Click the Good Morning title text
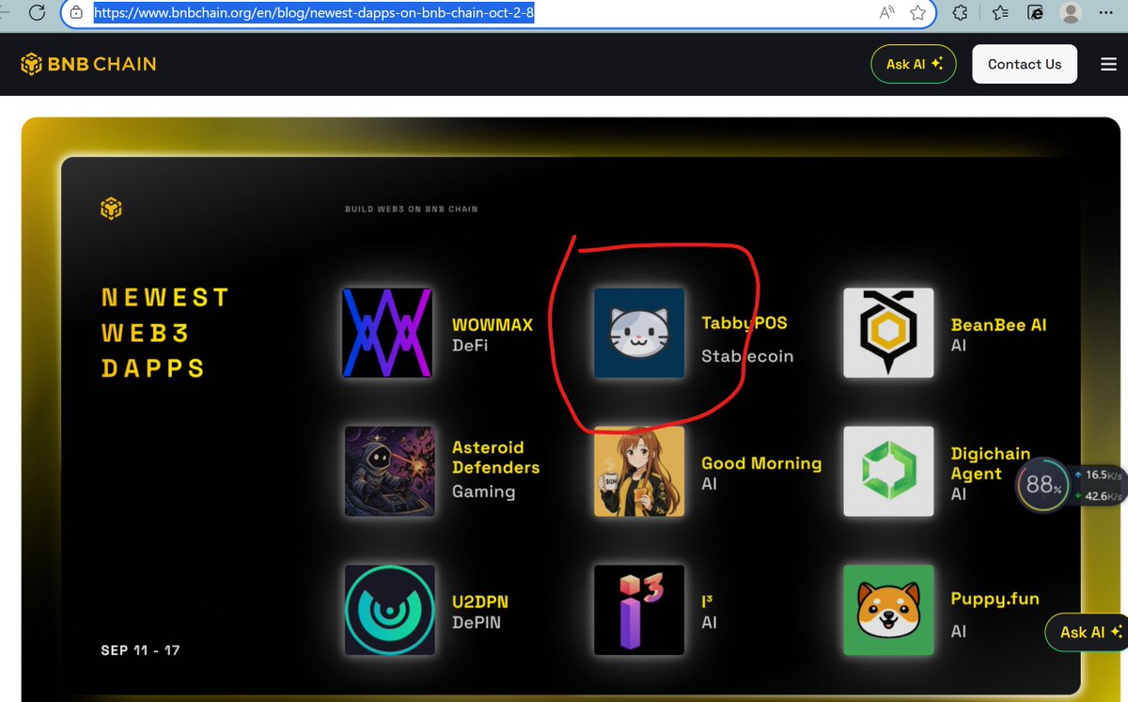The height and width of the screenshot is (702, 1128). pos(761,463)
